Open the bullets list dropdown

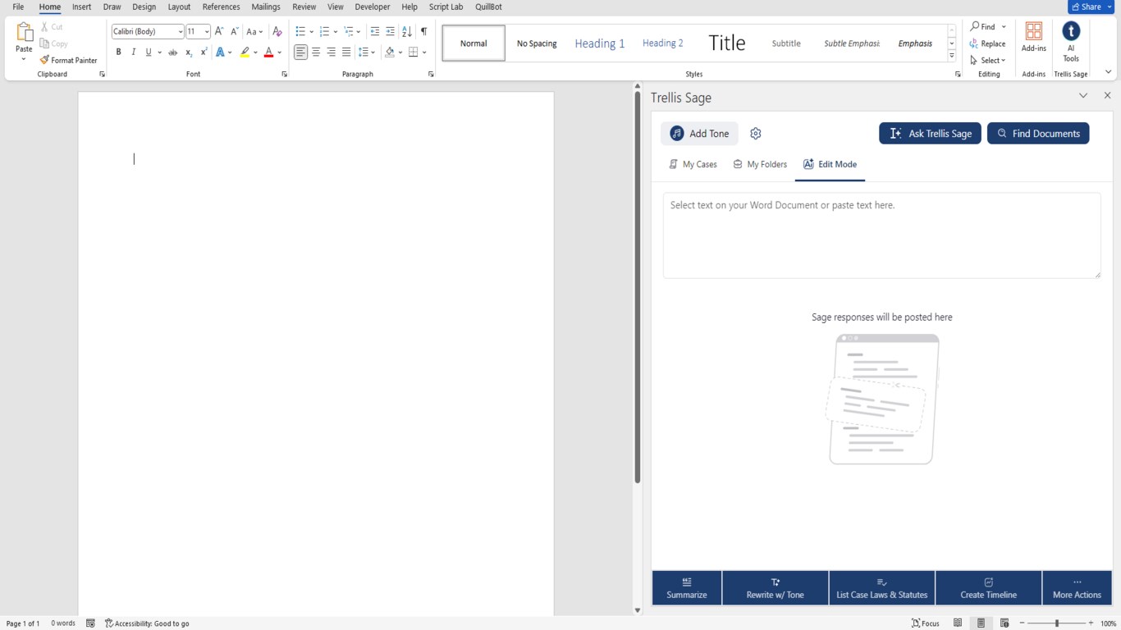coord(312,32)
